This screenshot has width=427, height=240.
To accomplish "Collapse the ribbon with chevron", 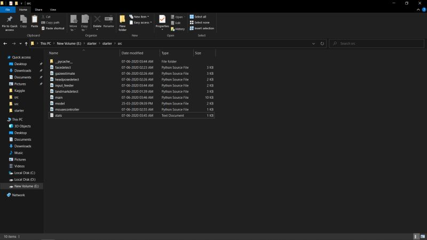I will [418, 10].
